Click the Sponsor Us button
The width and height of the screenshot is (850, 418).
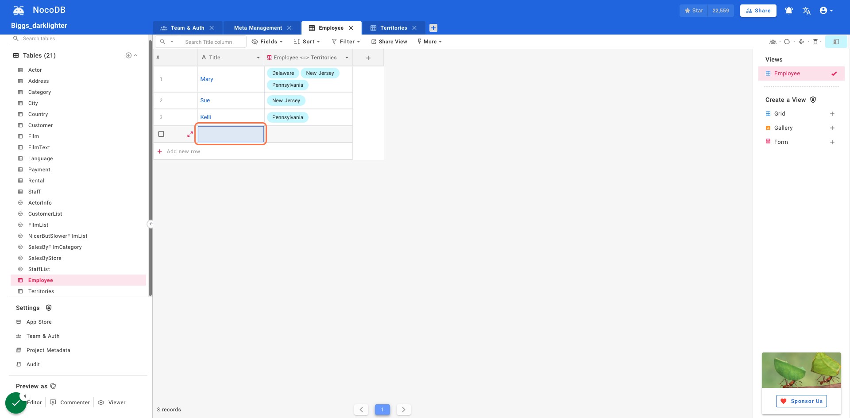click(801, 401)
